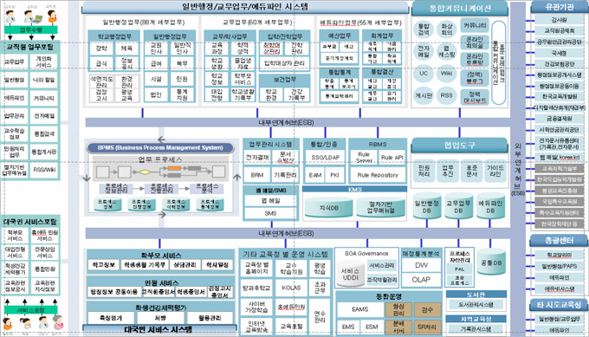
Task: Click the yellow diamond in 업무 프로세스 flow
Action: pyautogui.click(x=145, y=172)
